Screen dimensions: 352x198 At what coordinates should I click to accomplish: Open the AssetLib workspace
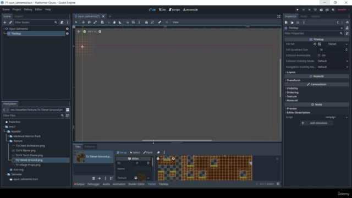pyautogui.click(x=190, y=10)
